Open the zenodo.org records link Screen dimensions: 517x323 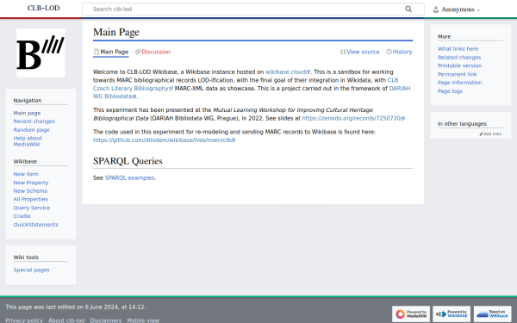[x=353, y=118]
